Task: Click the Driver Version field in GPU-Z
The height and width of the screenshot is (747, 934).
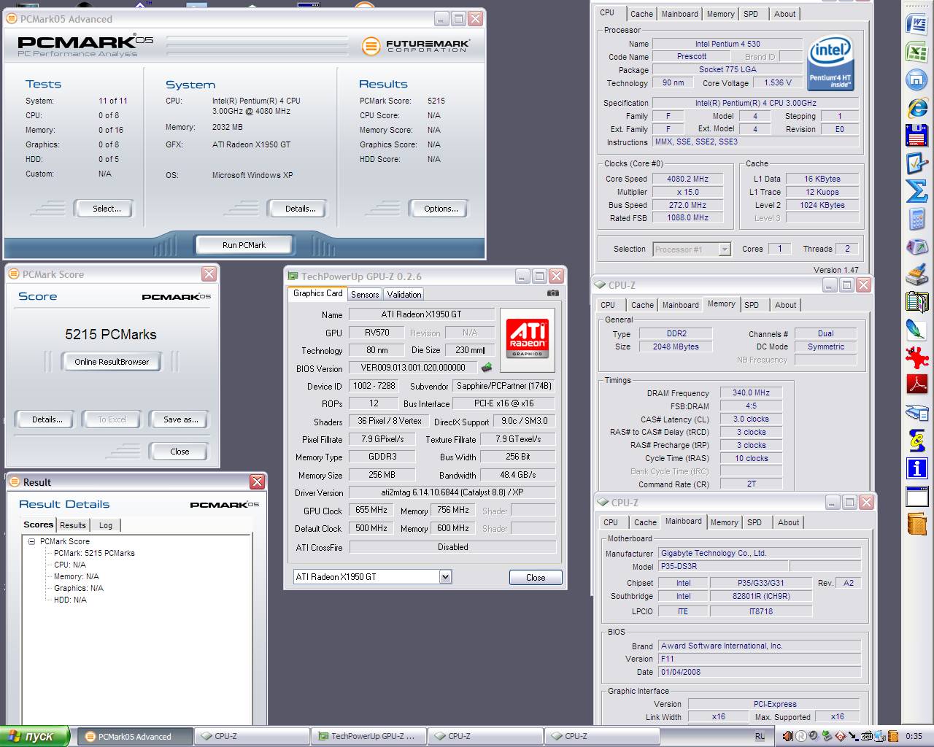Action: [x=452, y=492]
